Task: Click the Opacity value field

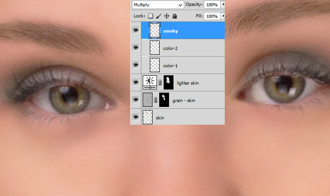Action: point(212,4)
